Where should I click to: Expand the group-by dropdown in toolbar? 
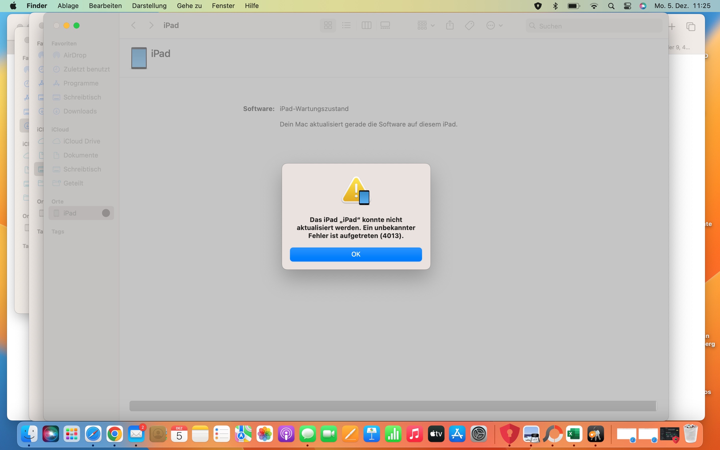[x=426, y=25]
